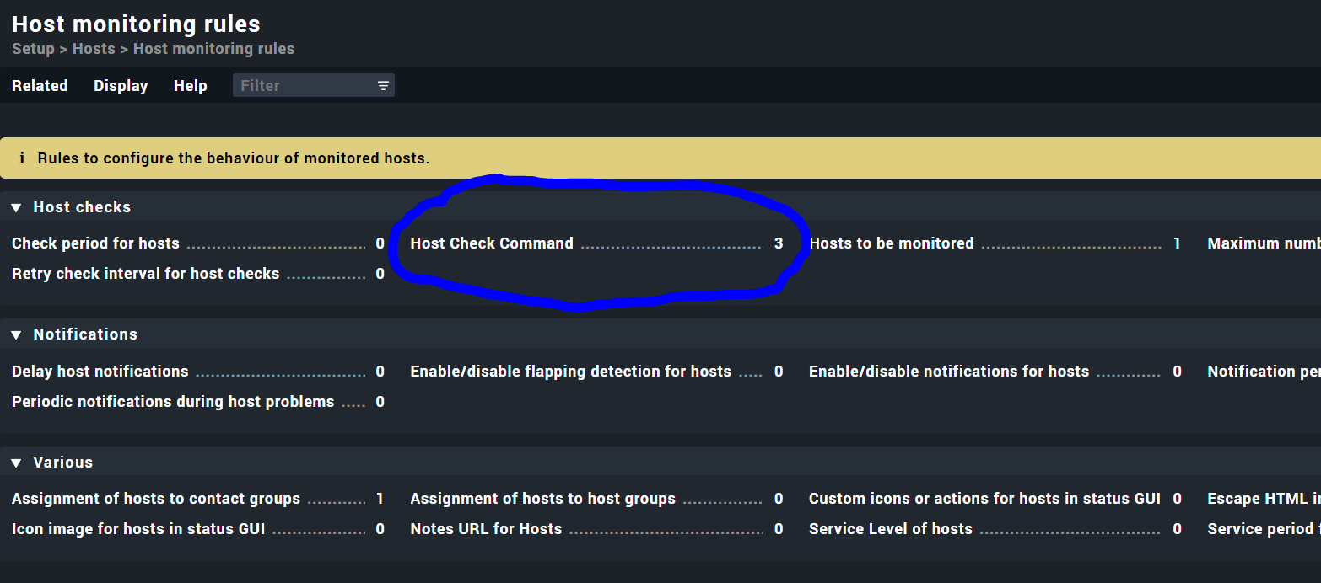Go to Hosts in the breadcrumb
1321x583 pixels.
[x=94, y=49]
